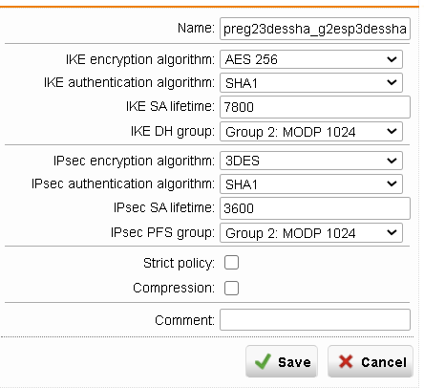Click the green checkmark icon on Save
Screen dimensions: 424x388
pyautogui.click(x=264, y=361)
